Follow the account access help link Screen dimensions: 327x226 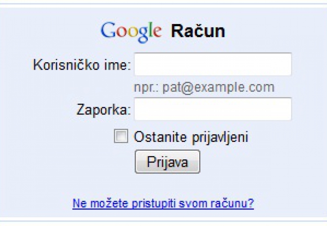(163, 203)
